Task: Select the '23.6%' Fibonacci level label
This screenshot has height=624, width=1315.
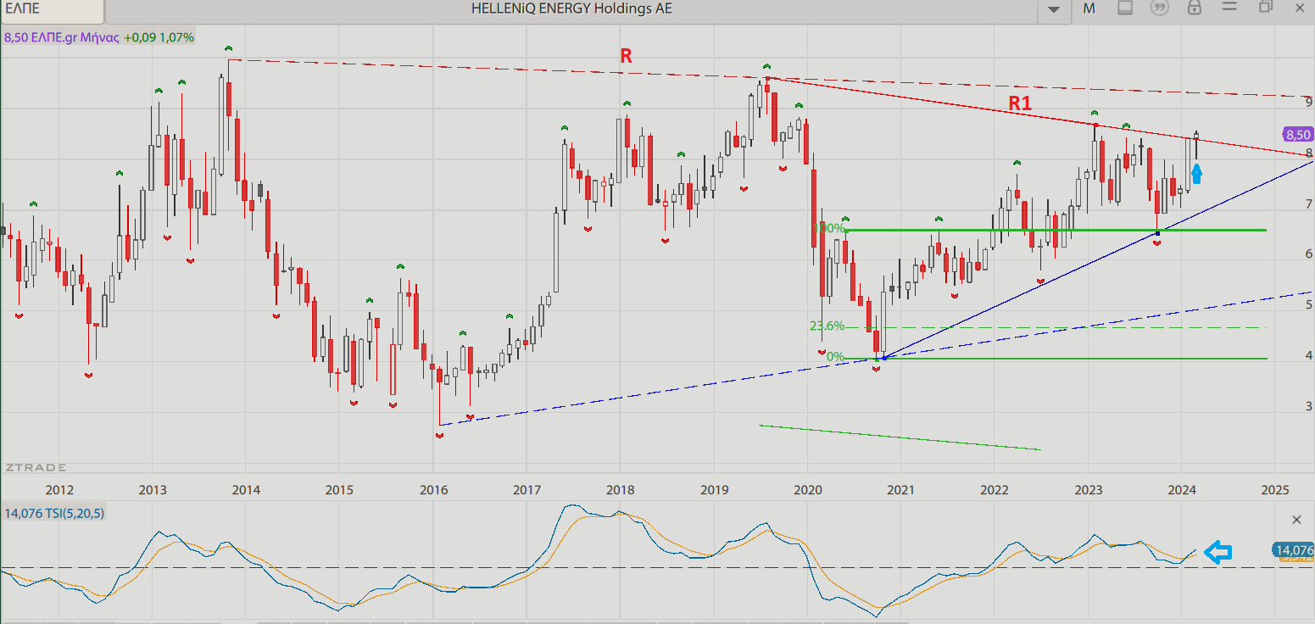Action: click(827, 326)
